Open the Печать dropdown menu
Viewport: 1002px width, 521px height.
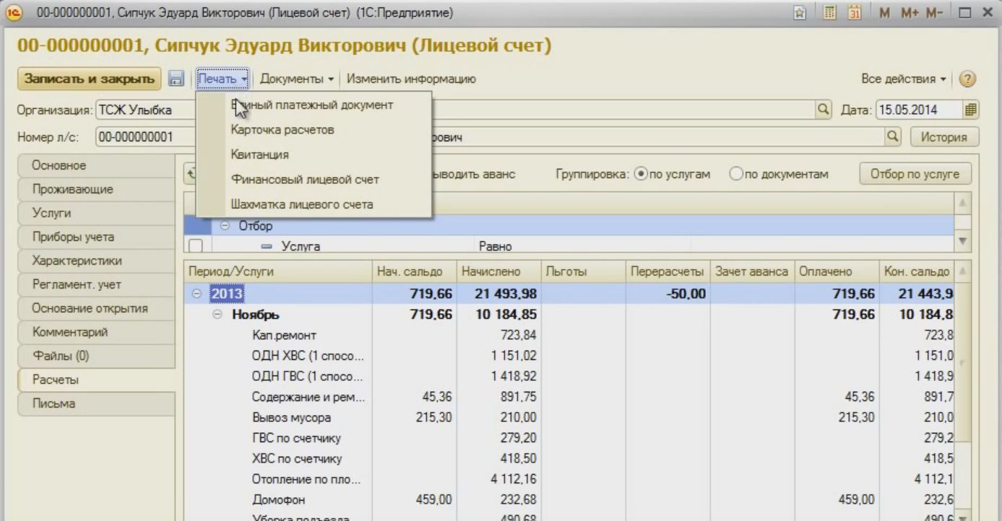coord(223,78)
